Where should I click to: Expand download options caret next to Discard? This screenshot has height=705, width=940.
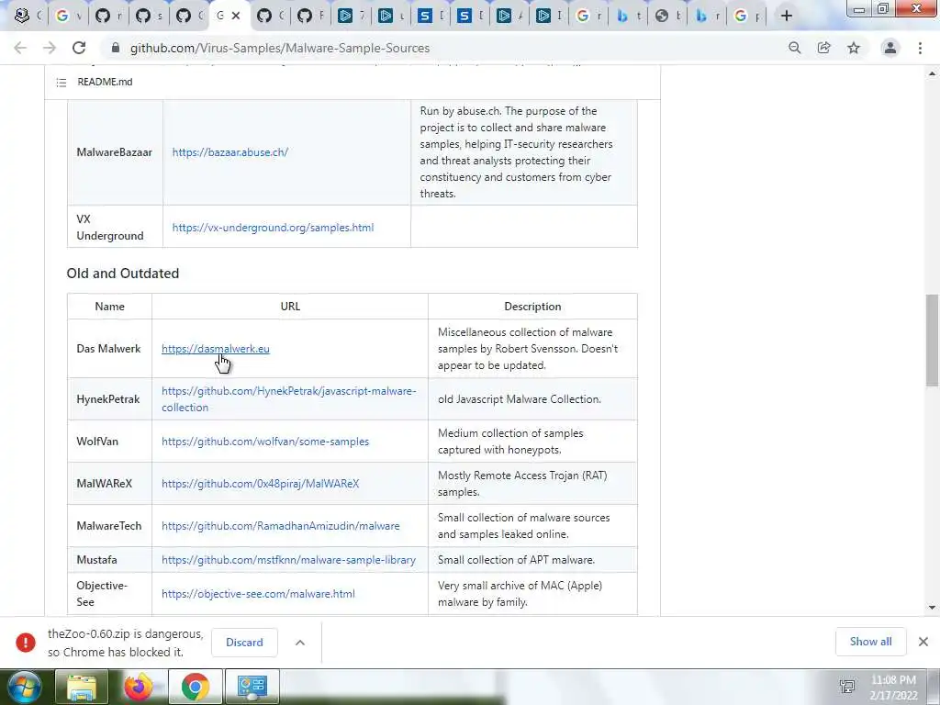(300, 642)
